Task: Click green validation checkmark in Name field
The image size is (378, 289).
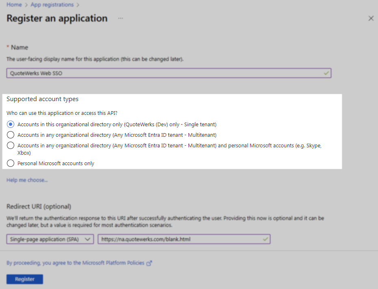Action: pyautogui.click(x=326, y=73)
